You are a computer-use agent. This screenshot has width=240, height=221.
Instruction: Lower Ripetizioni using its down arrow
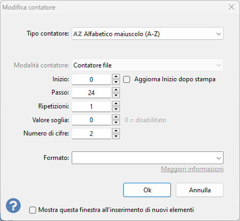pos(116,109)
